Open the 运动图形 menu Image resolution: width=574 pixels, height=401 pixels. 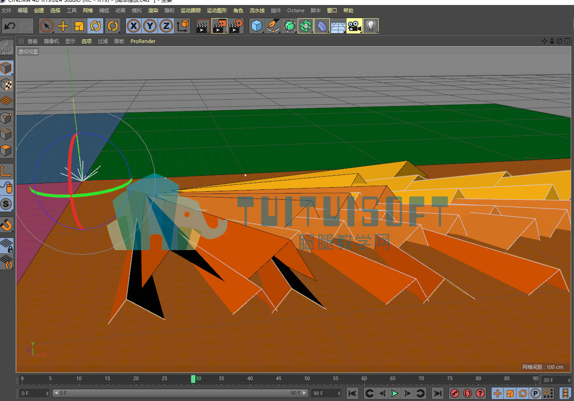click(217, 10)
